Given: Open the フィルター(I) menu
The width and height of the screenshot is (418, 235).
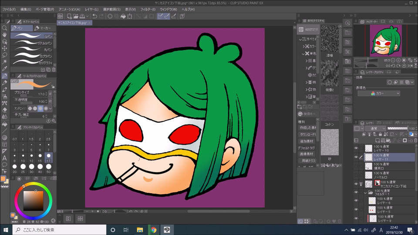Looking at the screenshot, I should coord(148,9).
